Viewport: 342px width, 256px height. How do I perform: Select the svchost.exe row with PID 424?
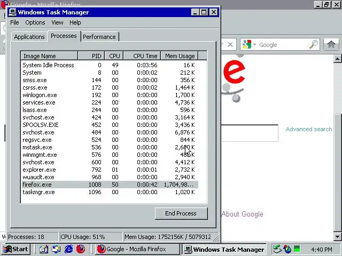(x=110, y=117)
